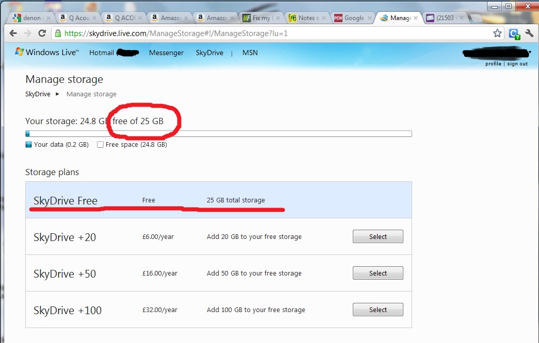This screenshot has height=343, width=539.
Task: Switch to the Fix my tab
Action: pyautogui.click(x=262, y=18)
